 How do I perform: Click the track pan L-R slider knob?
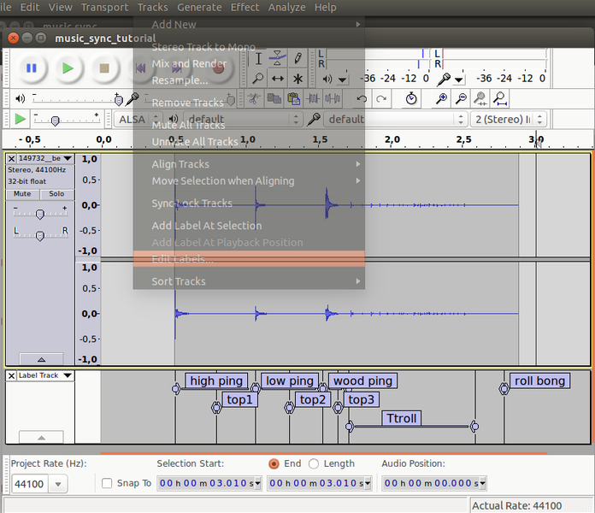coord(40,236)
